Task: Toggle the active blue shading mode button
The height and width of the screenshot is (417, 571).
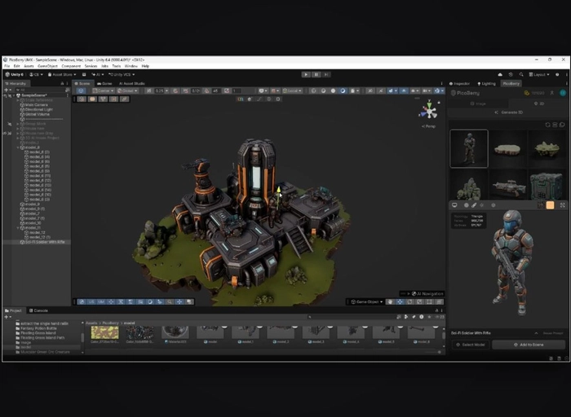Action: tap(343, 90)
